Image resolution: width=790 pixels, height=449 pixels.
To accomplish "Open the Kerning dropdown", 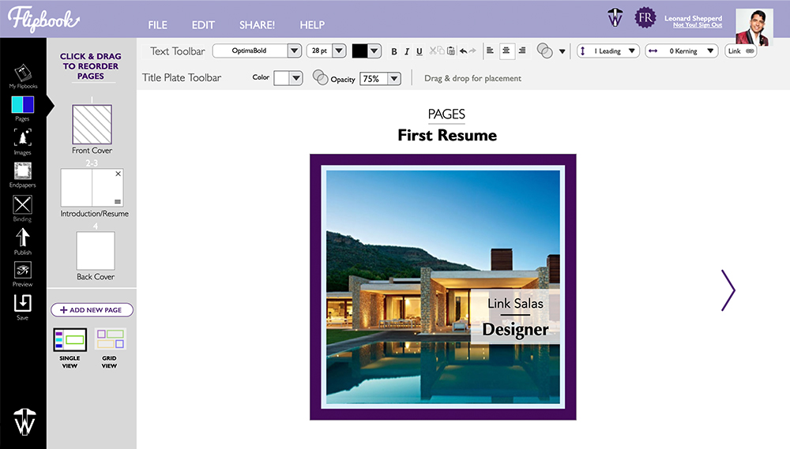I will (x=682, y=51).
